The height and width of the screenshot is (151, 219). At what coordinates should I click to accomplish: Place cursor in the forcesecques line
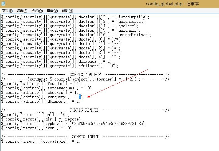(x=47, y=88)
